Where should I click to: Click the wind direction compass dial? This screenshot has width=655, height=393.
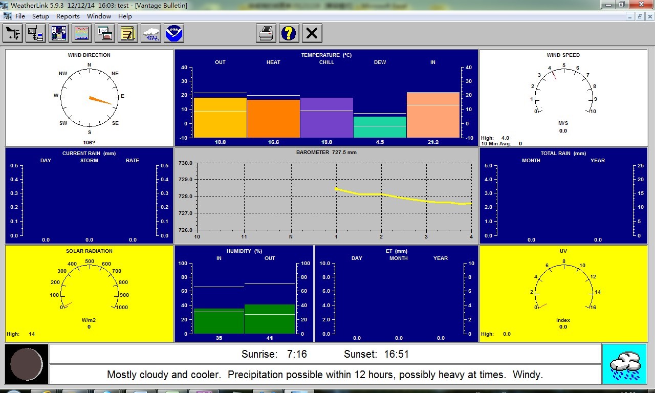tap(90, 96)
